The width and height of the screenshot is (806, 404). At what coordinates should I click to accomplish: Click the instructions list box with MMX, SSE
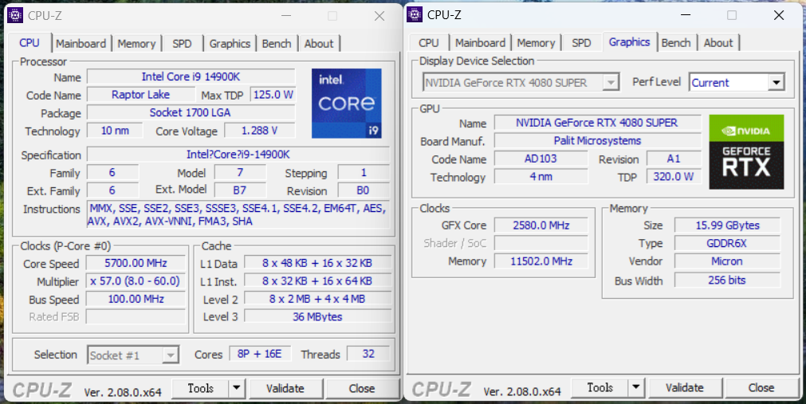(x=238, y=215)
